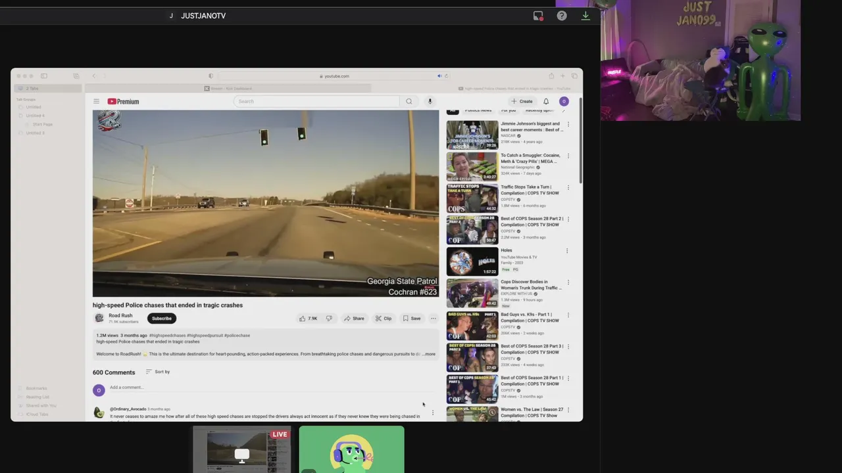This screenshot has height=473, width=842.
Task: Open Traffic Stops Take a Turn title
Action: (530, 190)
